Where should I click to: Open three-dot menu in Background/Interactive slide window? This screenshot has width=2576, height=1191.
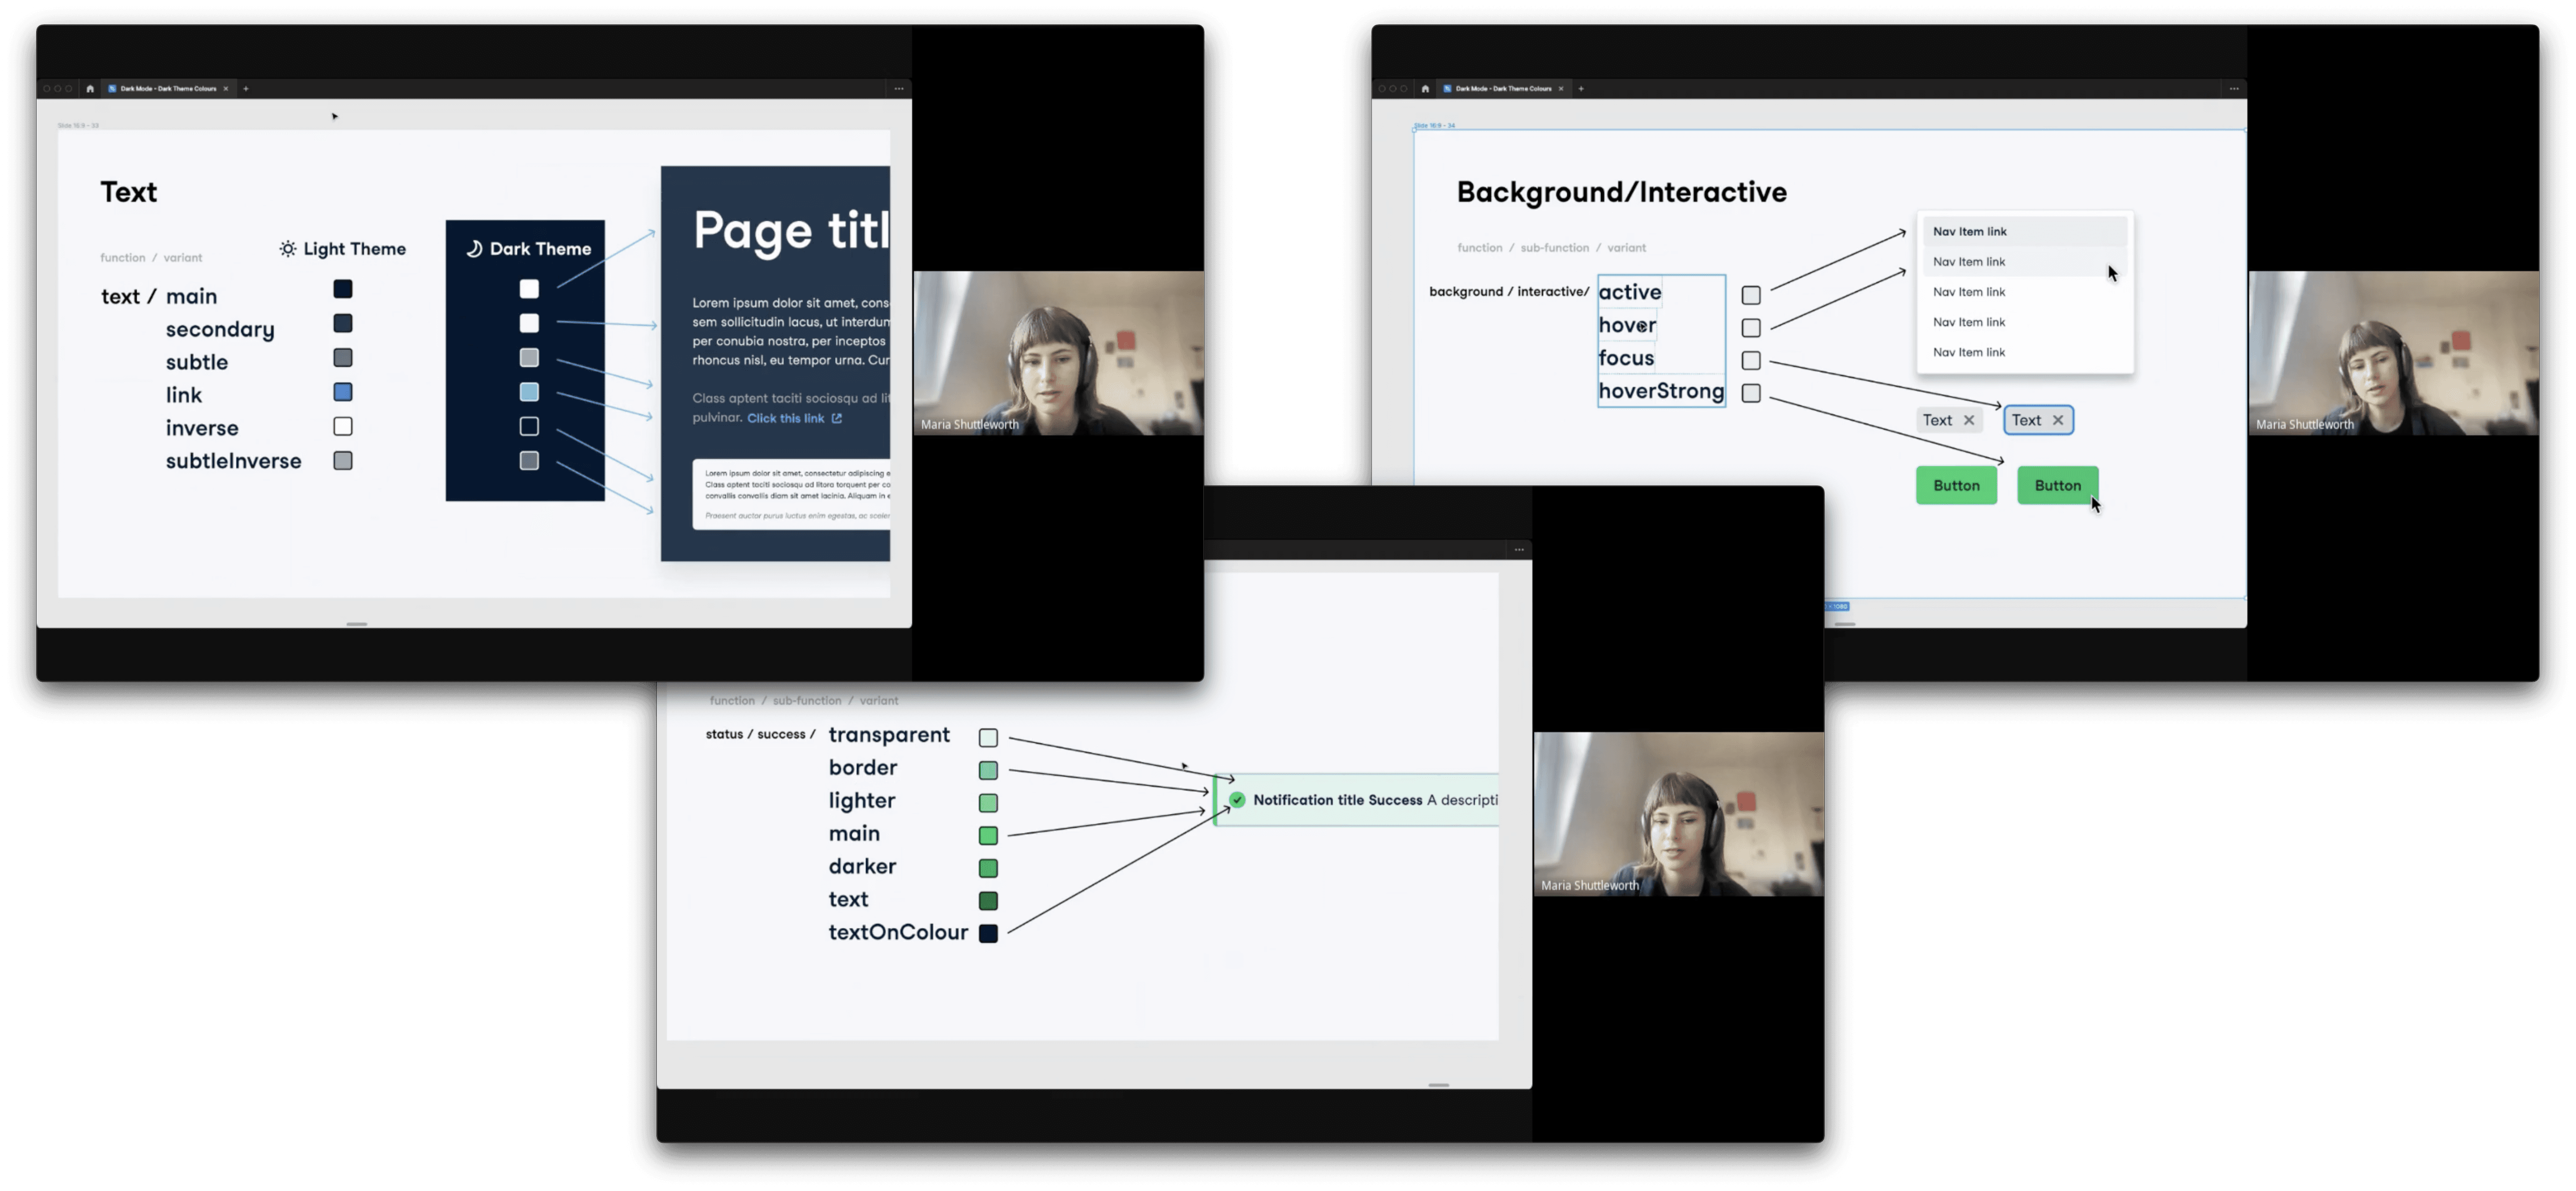tap(2234, 89)
